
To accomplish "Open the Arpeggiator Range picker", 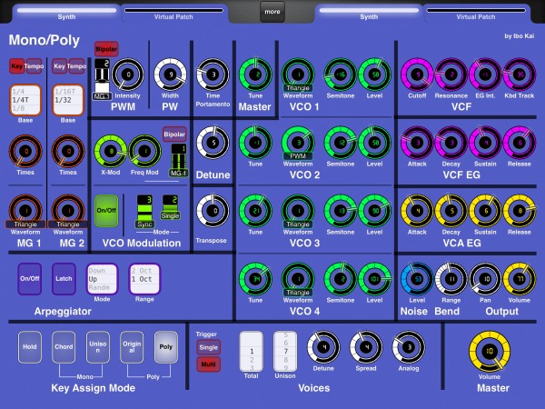I will (x=144, y=279).
